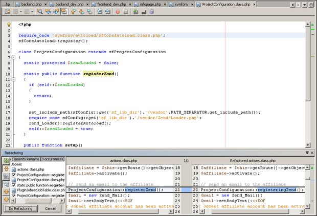Viewport: 317px width, 216px height.
Task: Select PluginJobeetJobTable.class.php tree node
Action: [38, 190]
